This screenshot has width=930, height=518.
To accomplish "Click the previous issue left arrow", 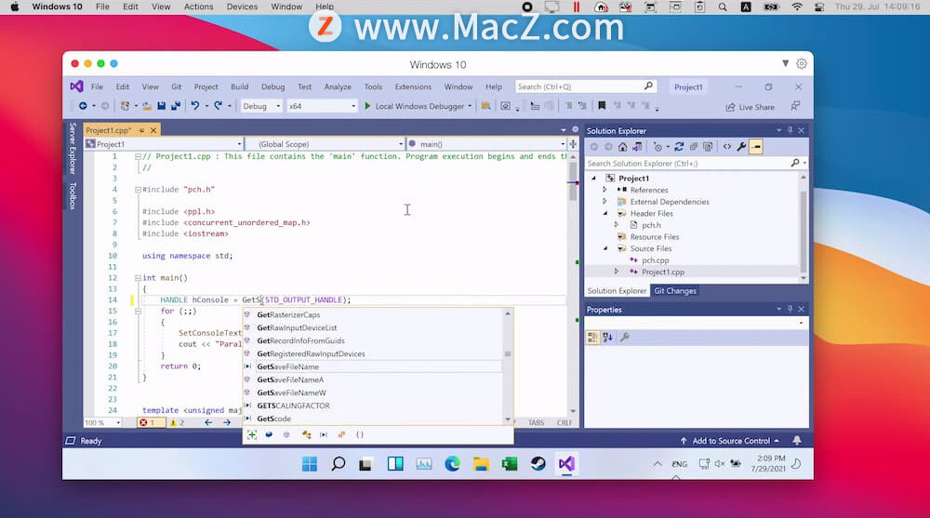I will pos(208,422).
